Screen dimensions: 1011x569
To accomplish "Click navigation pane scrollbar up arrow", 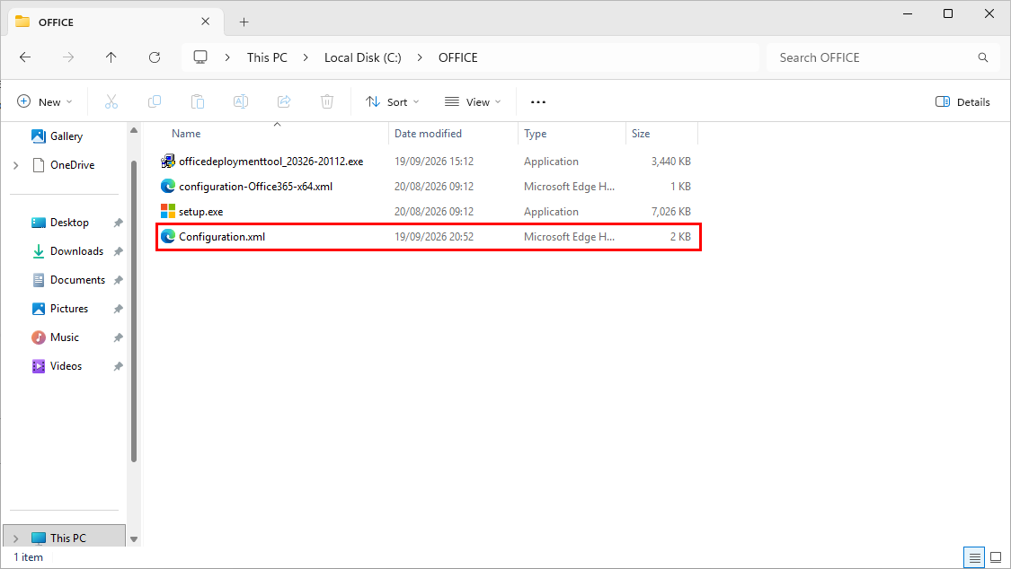I will click(x=134, y=130).
